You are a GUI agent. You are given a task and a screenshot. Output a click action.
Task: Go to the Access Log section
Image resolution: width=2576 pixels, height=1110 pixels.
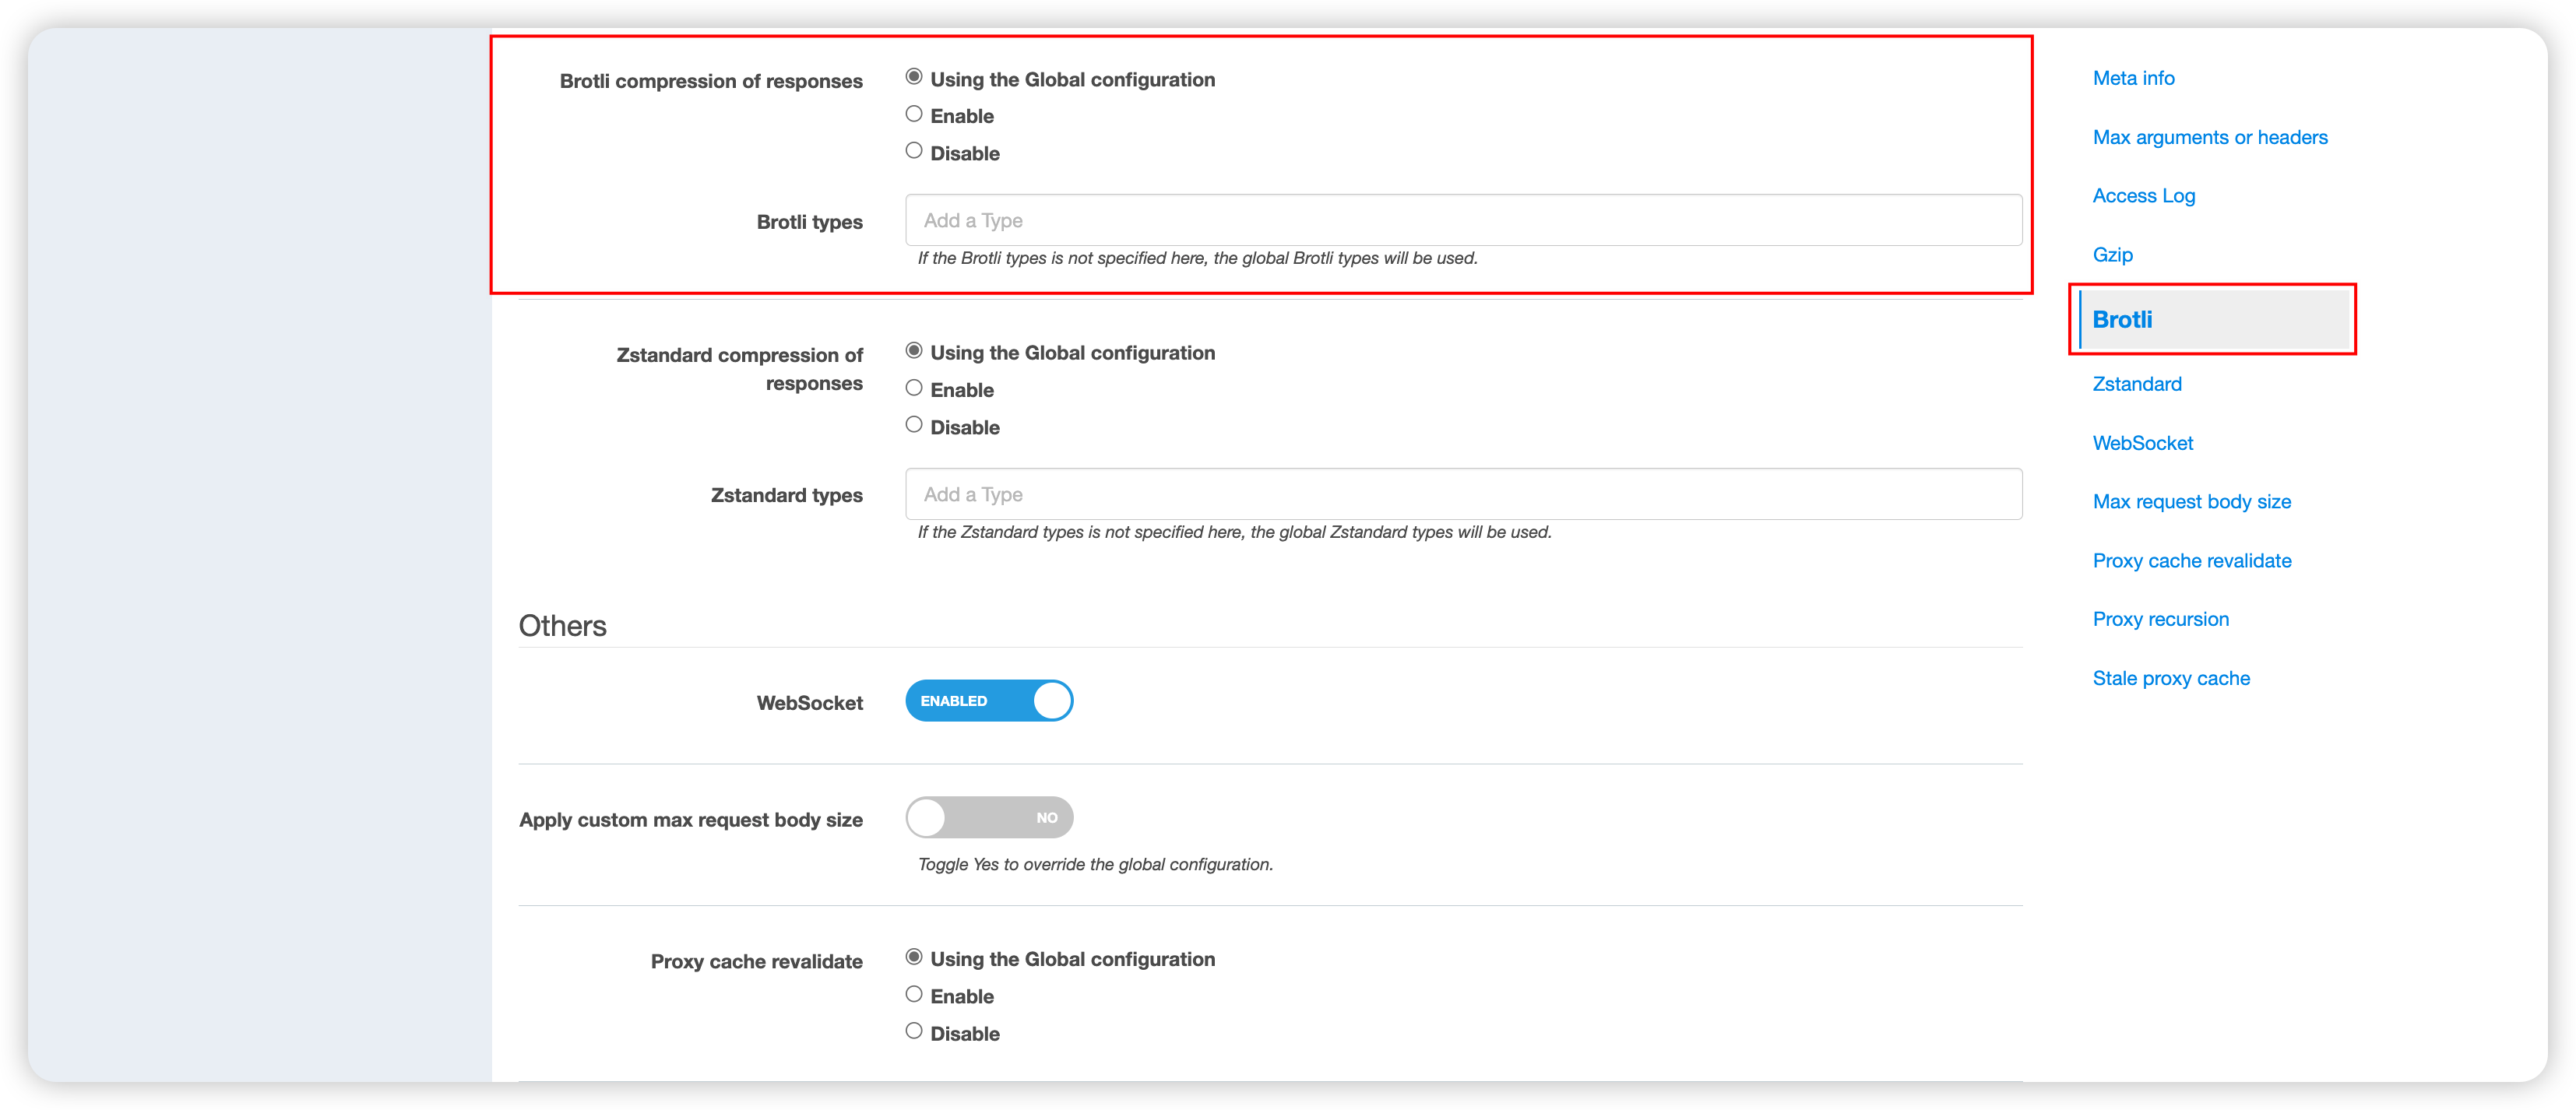point(2144,196)
